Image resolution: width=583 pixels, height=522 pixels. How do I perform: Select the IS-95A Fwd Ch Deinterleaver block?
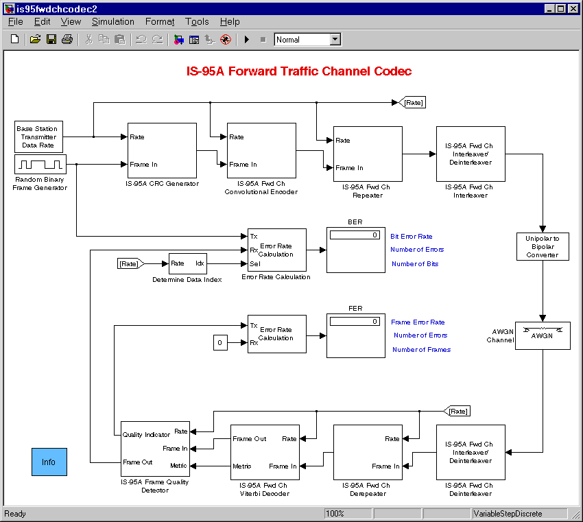click(x=471, y=452)
